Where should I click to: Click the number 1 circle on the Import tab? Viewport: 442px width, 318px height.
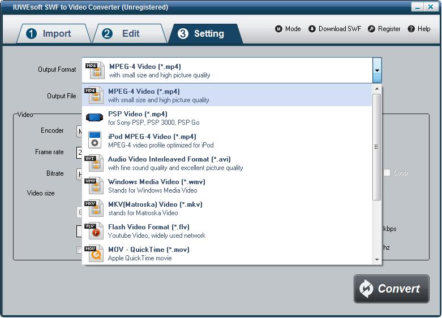point(31,33)
